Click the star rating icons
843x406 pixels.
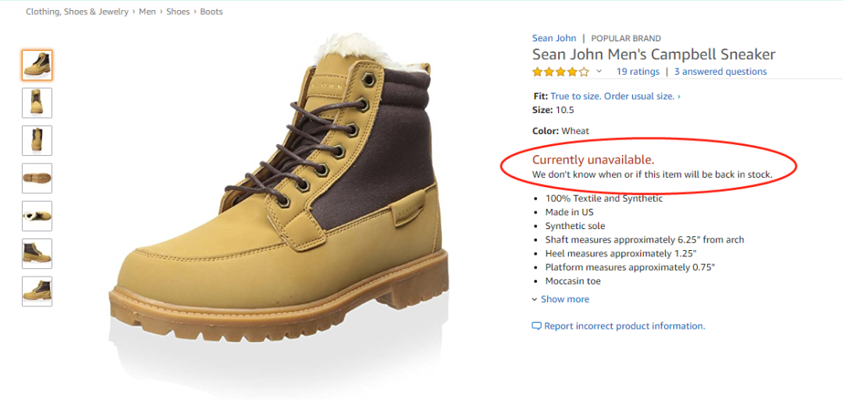tap(560, 72)
